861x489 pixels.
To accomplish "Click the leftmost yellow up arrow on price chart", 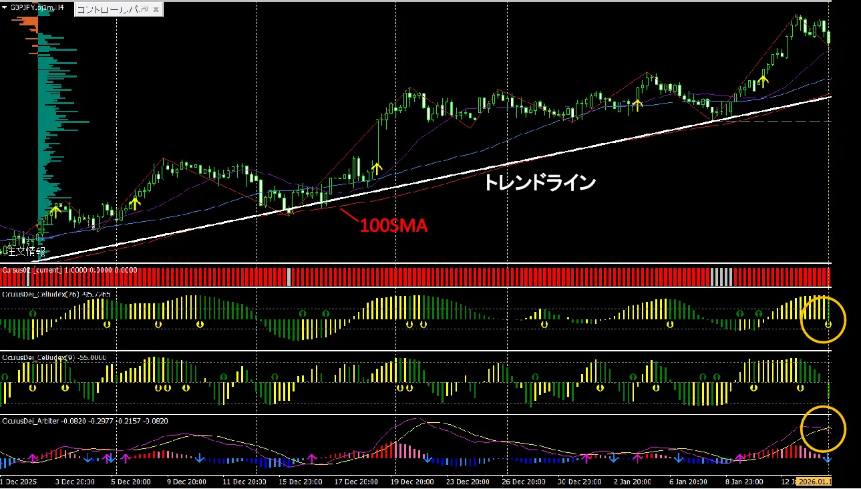I will (x=56, y=210).
